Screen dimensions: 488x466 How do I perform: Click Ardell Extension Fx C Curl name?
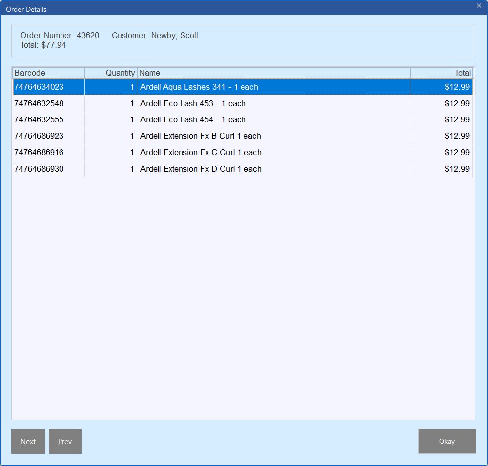pyautogui.click(x=201, y=152)
